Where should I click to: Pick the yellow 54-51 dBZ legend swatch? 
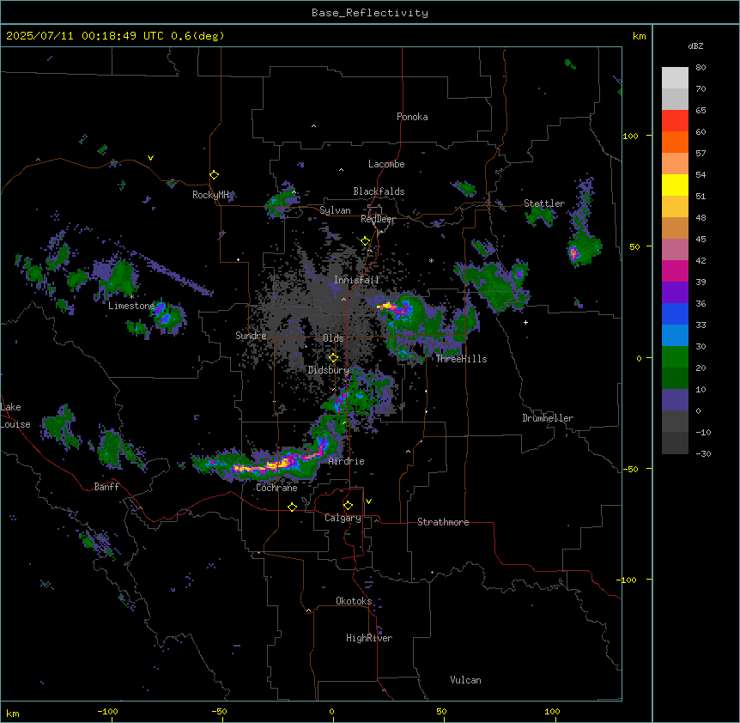pyautogui.click(x=675, y=185)
